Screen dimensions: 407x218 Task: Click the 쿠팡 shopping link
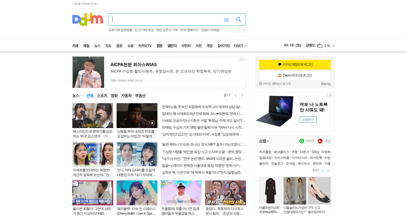pos(295,152)
